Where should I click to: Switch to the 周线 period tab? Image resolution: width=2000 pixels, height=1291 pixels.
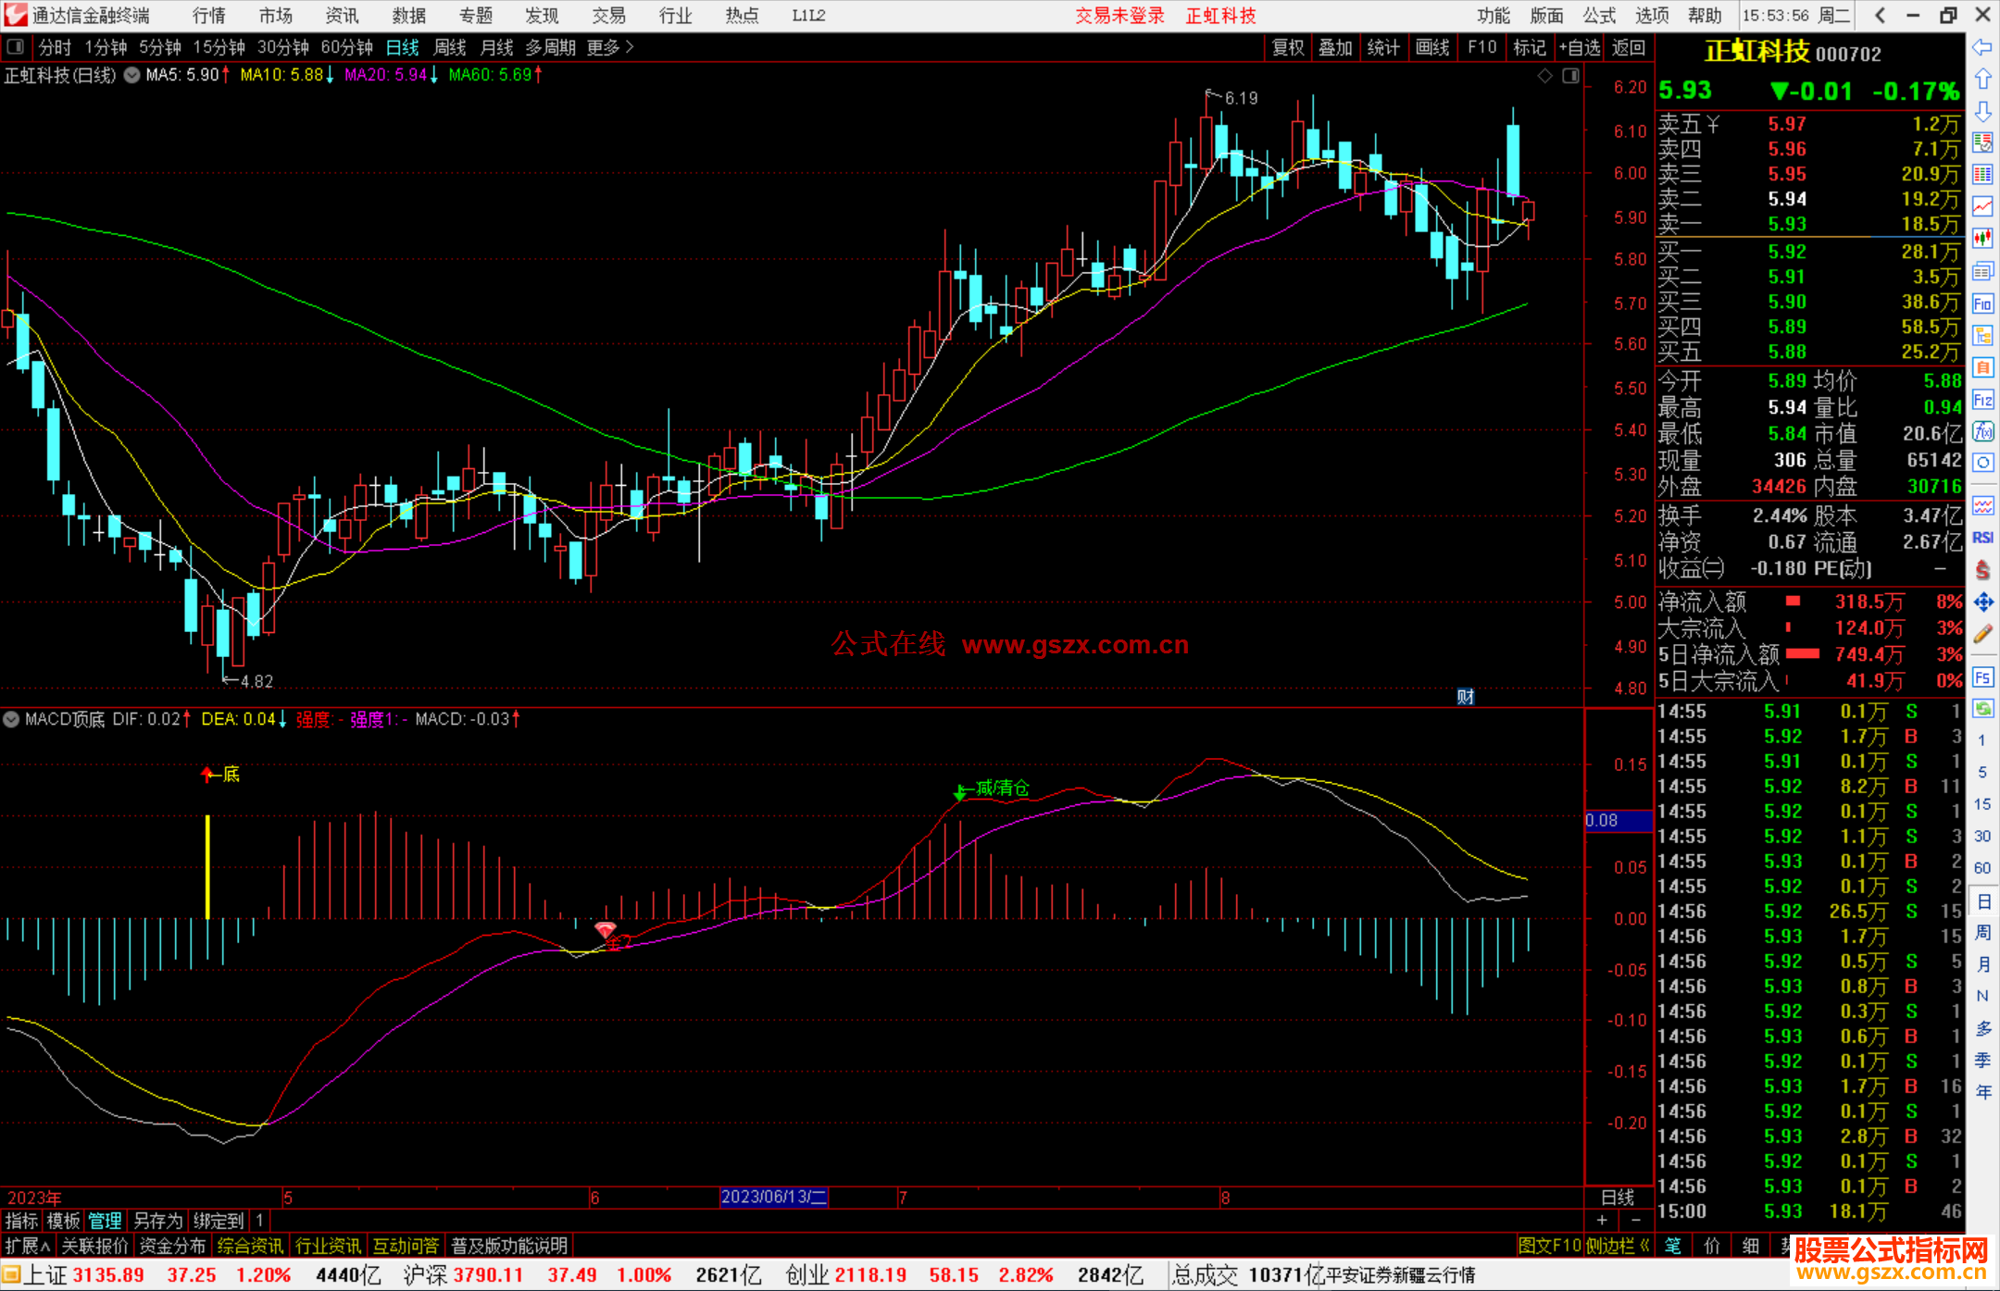(450, 47)
